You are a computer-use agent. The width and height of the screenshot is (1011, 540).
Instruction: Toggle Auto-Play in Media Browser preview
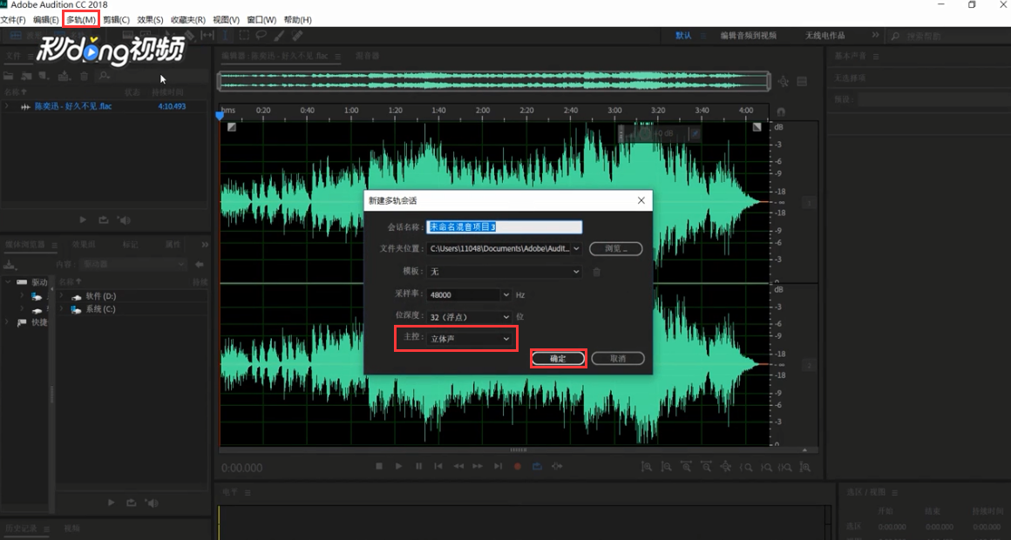(153, 503)
